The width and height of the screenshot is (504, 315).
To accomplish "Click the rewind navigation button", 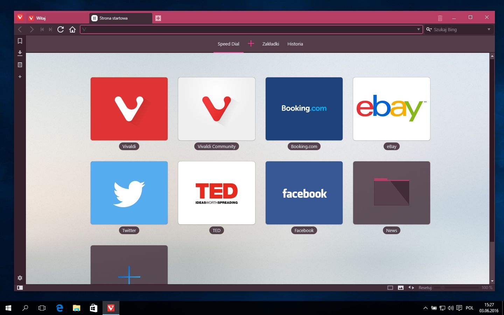I will [42, 29].
